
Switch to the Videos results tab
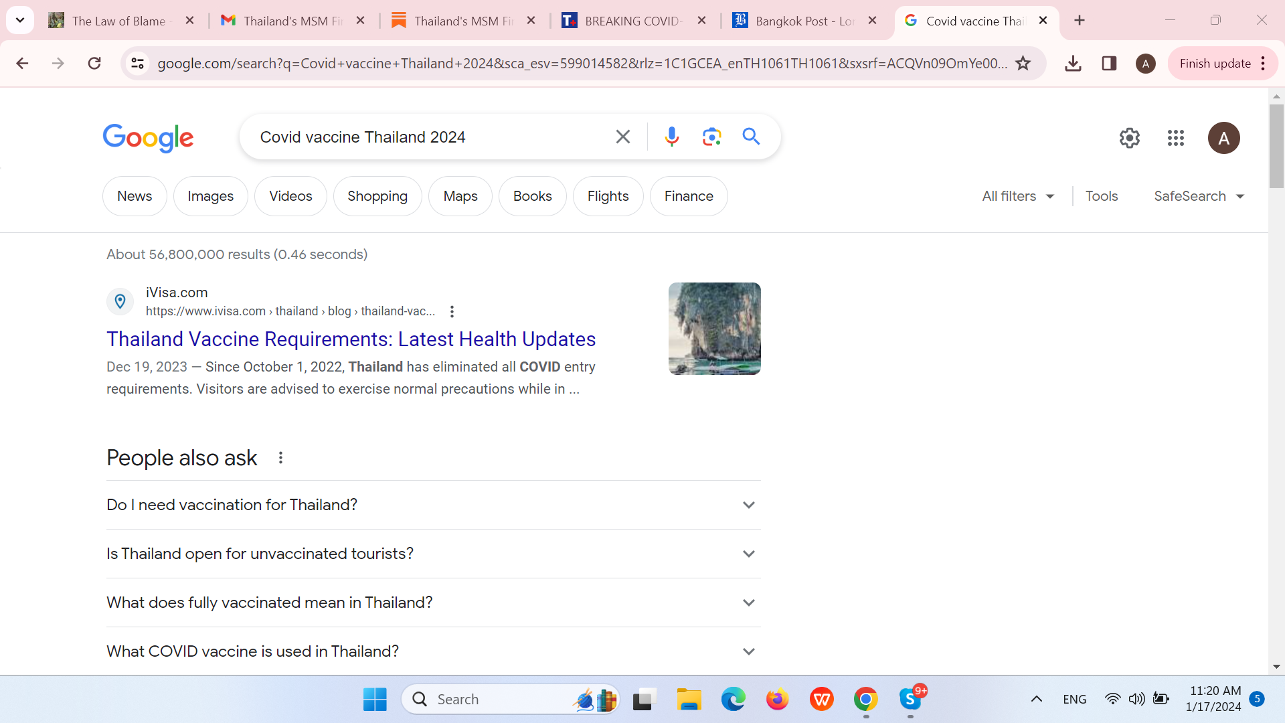pyautogui.click(x=290, y=196)
